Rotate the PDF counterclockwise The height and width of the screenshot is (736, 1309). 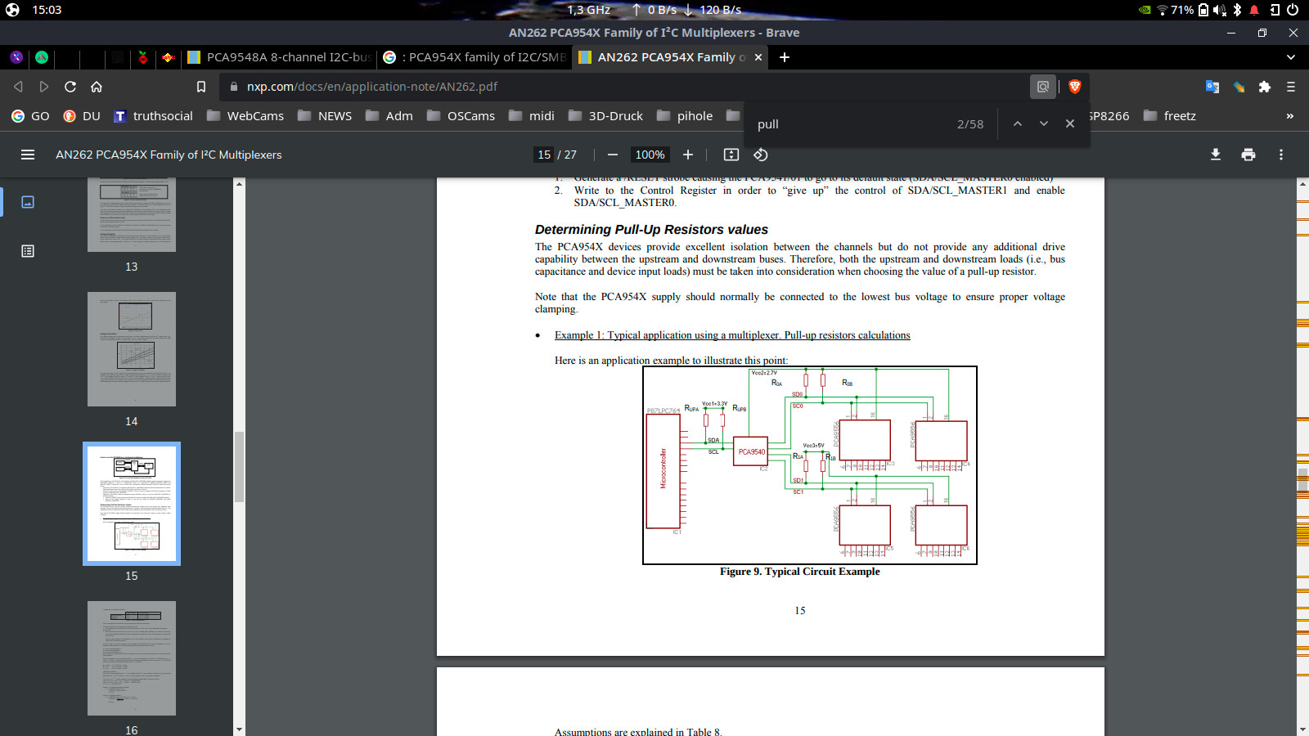(761, 155)
